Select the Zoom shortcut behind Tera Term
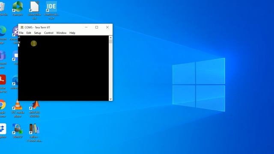This screenshot has width=274, height=154. (x=15, y=58)
